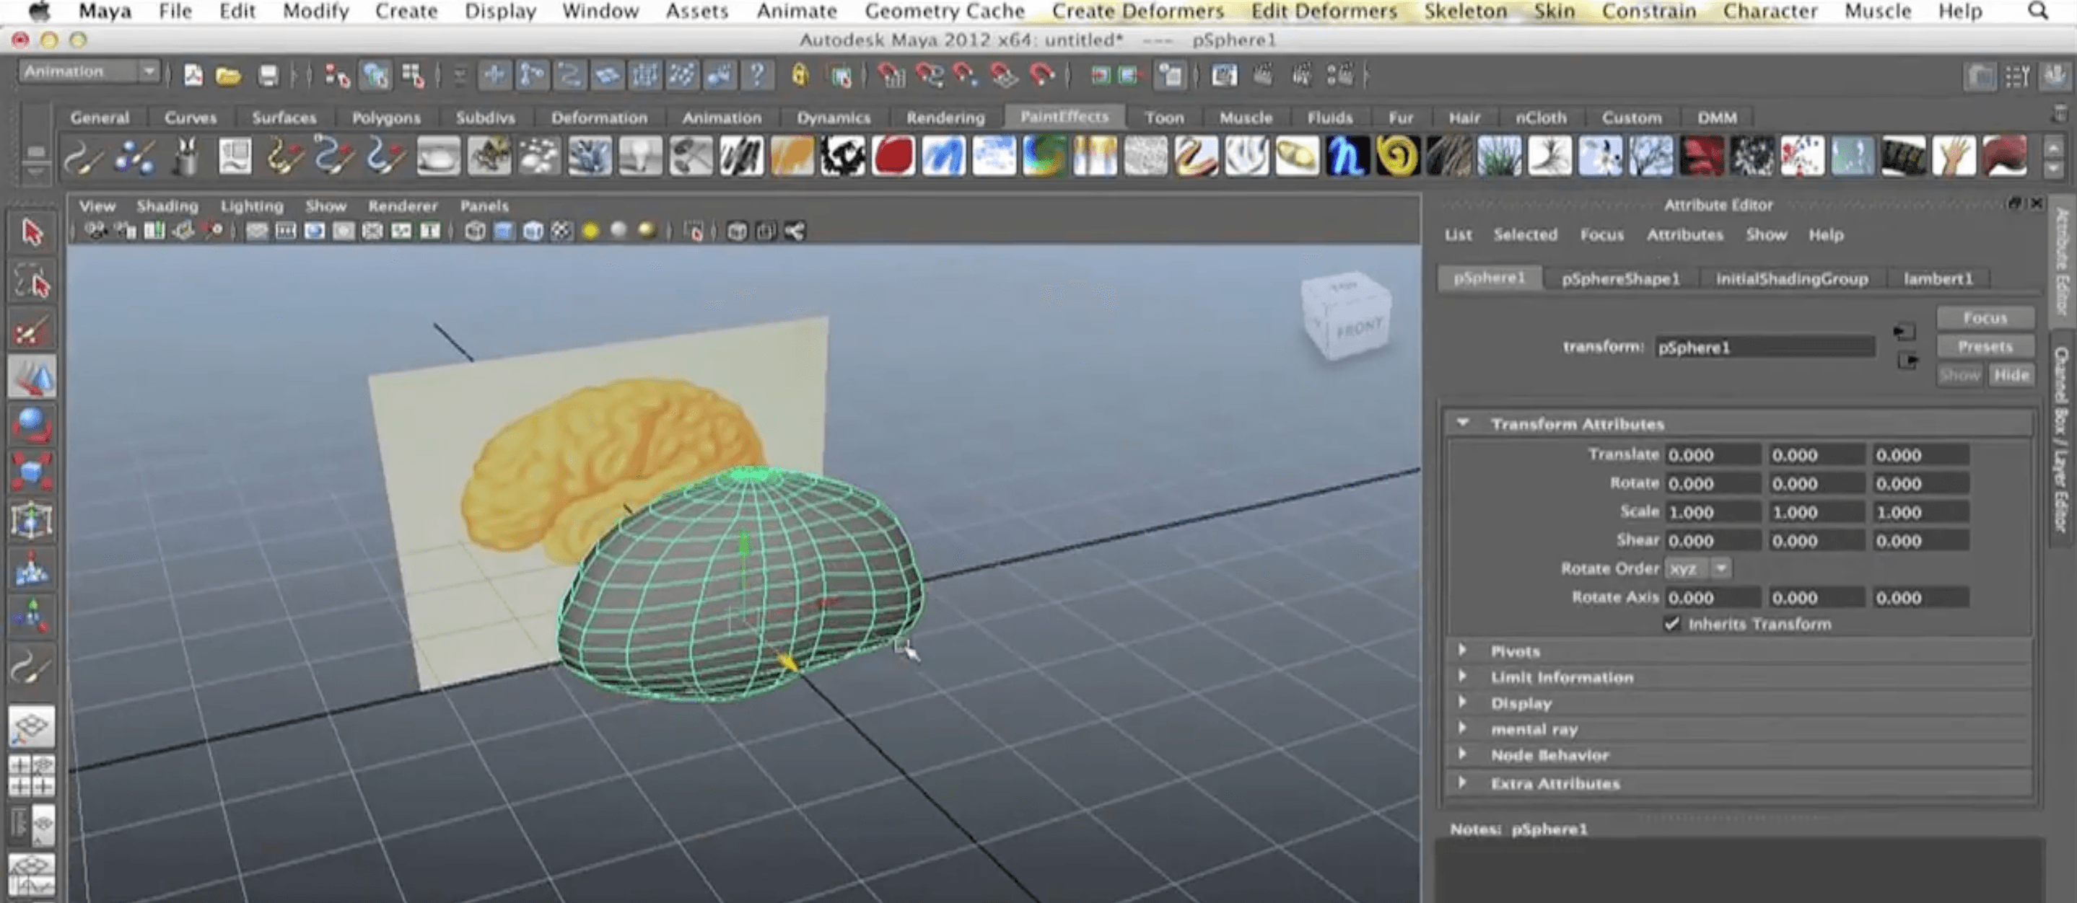2077x903 pixels.
Task: Expand the Limit Information section
Action: click(x=1462, y=676)
